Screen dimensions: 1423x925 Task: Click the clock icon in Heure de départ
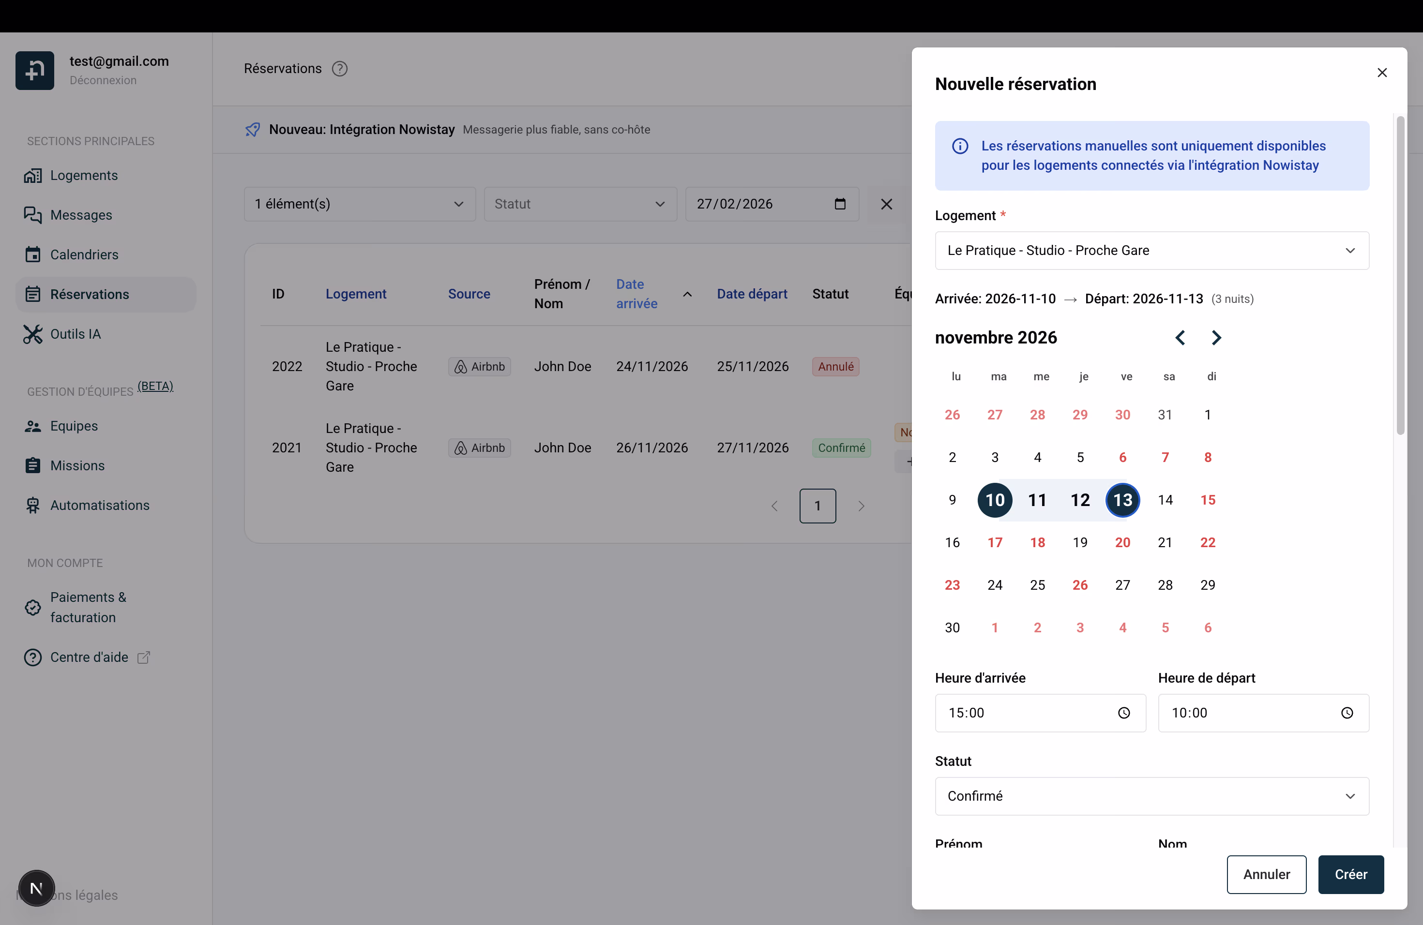click(x=1347, y=713)
